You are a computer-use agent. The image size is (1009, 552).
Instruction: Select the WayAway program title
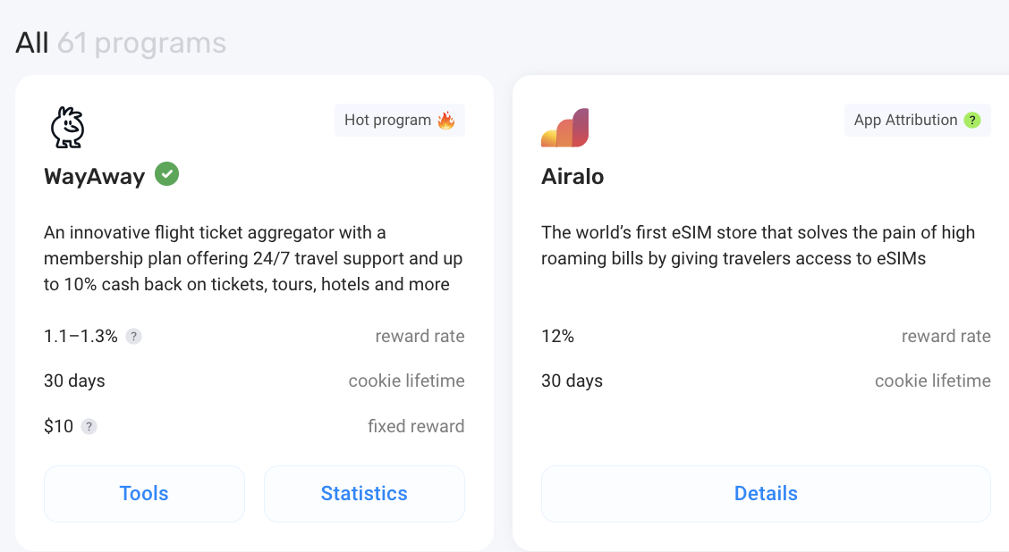[95, 176]
